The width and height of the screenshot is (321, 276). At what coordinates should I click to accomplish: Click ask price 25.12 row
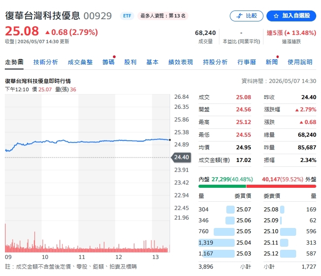tap(290, 254)
